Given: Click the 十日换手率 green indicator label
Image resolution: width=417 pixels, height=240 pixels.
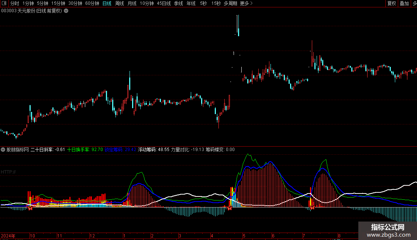Looking at the screenshot, I should pos(78,150).
